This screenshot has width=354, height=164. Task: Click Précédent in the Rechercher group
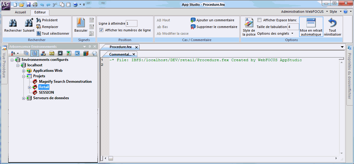point(47,20)
